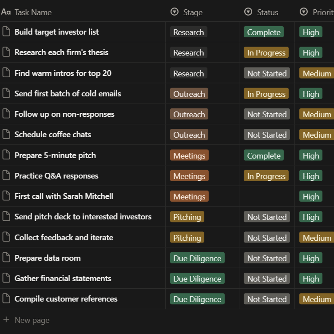Viewport: 334px width, 334px height.
Task: Click page icon beside Collect feedback and iterate
Action: [6, 237]
